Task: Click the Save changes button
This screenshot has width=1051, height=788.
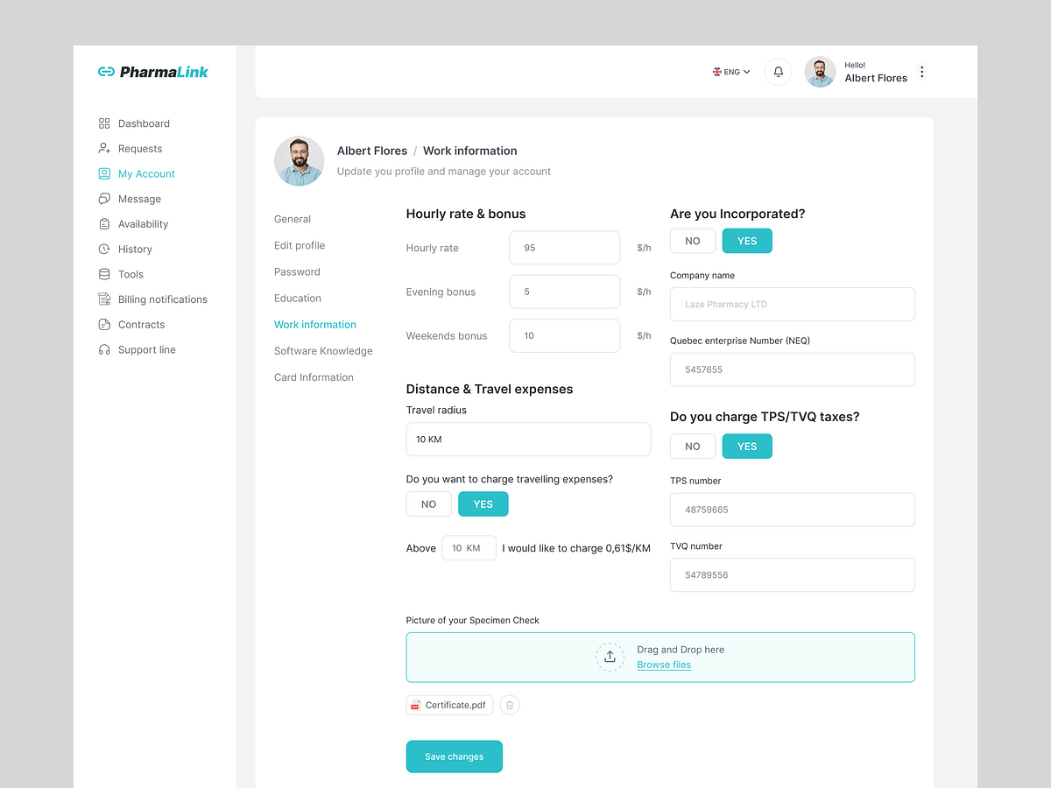Action: (454, 756)
